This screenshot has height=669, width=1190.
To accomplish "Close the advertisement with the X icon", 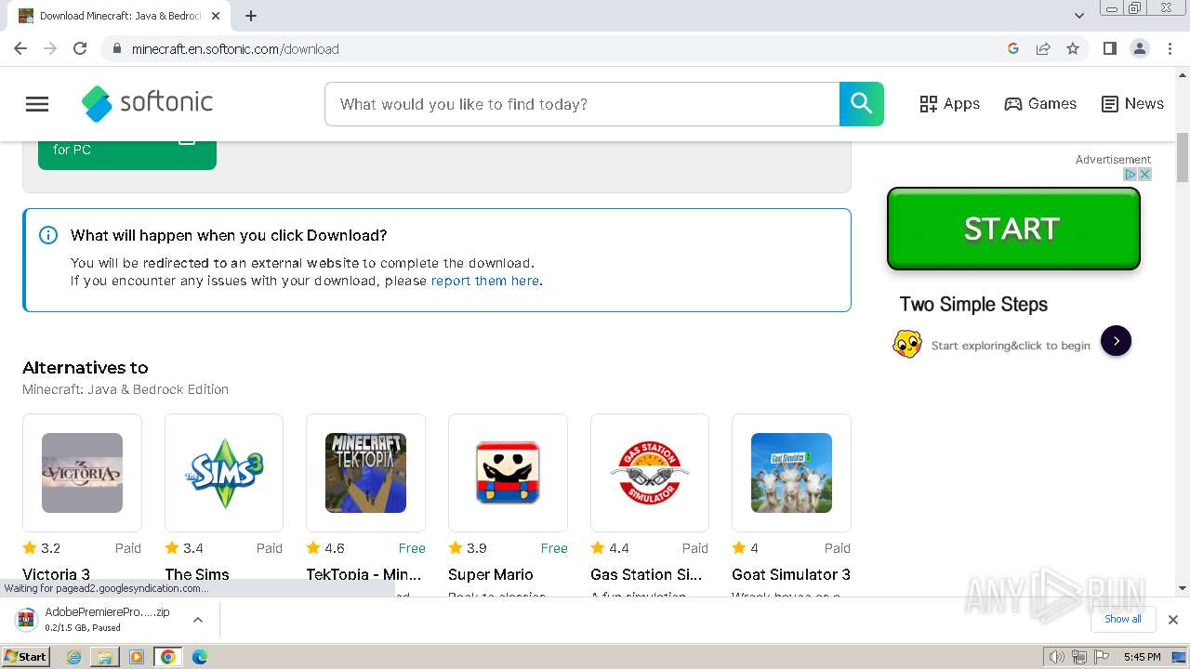I will click(x=1145, y=174).
